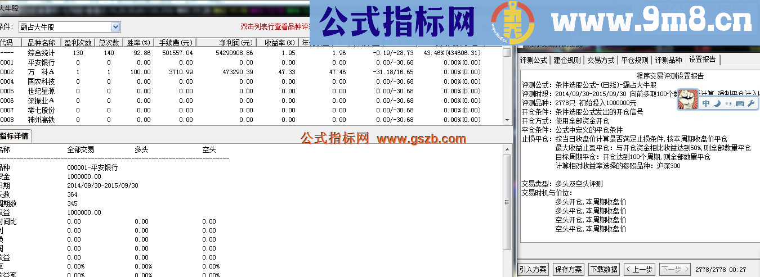Click the 000001-平安银行 value in details
Screen dimensions: 760x277
click(x=92, y=167)
